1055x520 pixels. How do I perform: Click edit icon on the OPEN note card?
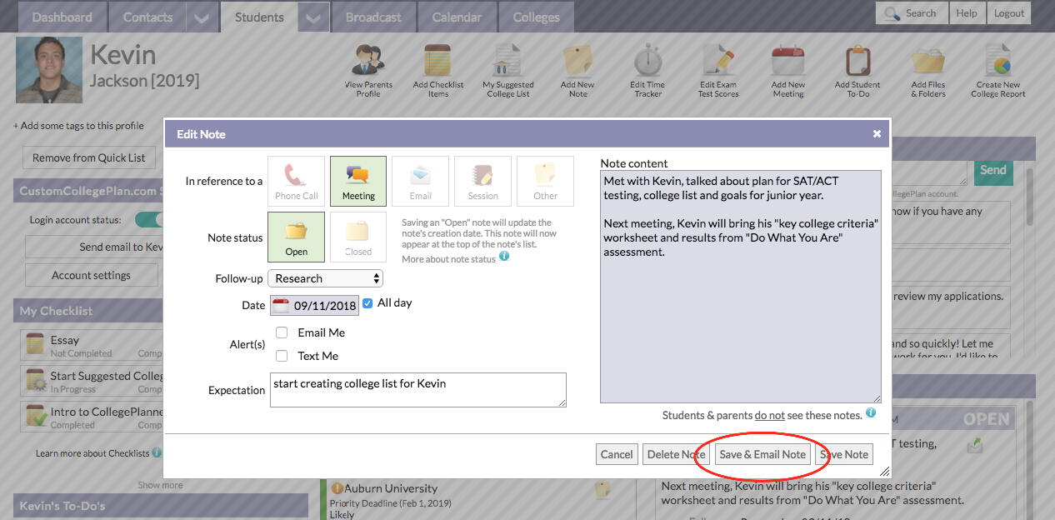(x=974, y=445)
